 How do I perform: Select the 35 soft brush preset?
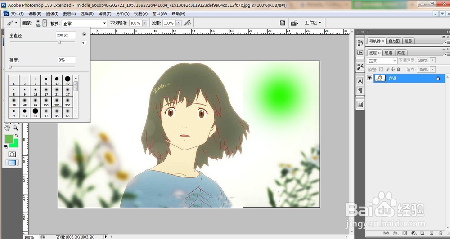14,102
